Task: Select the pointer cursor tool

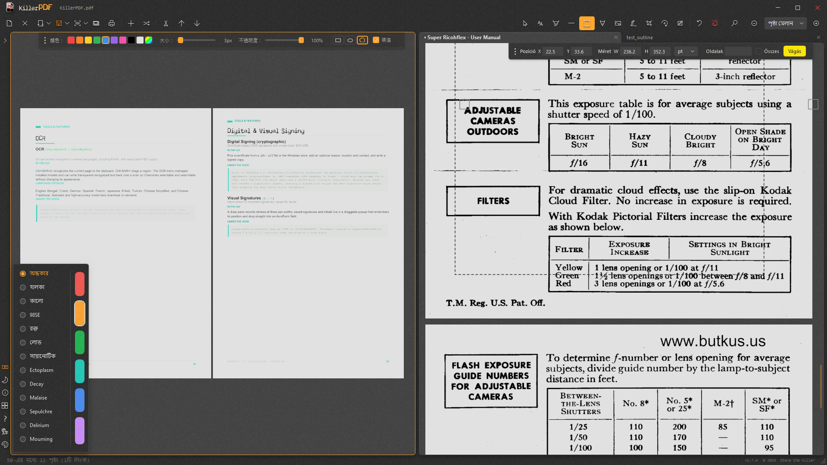Action: (525, 23)
